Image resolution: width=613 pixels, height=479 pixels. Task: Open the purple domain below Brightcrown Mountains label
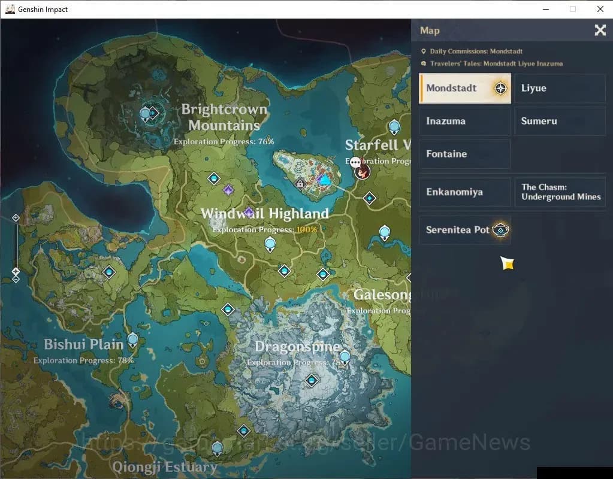point(228,190)
